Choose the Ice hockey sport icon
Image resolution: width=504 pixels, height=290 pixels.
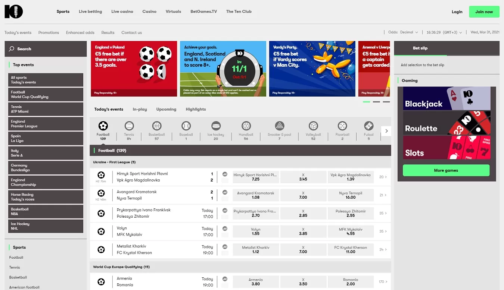pyautogui.click(x=216, y=126)
